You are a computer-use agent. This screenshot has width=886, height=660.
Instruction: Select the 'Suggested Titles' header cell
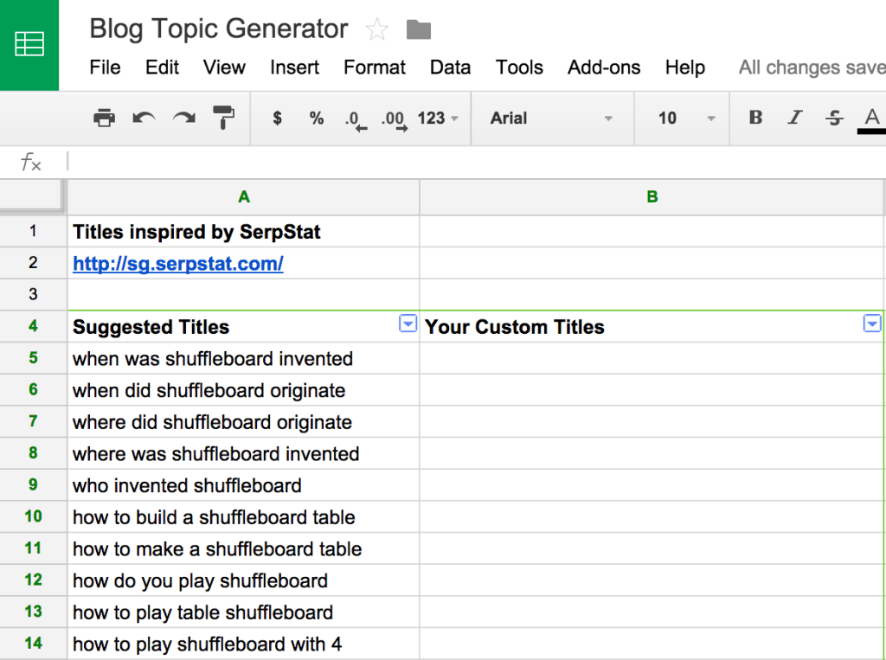[x=243, y=327]
